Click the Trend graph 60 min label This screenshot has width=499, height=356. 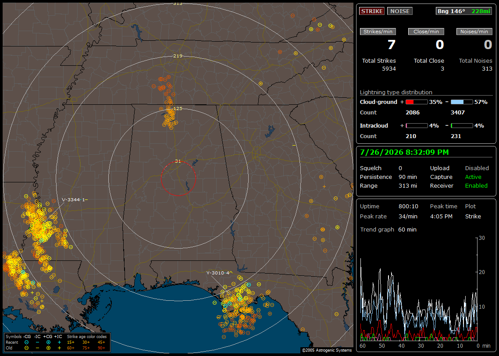(x=388, y=230)
